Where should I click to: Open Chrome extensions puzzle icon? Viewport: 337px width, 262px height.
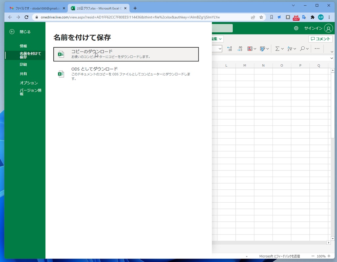pyautogui.click(x=313, y=17)
